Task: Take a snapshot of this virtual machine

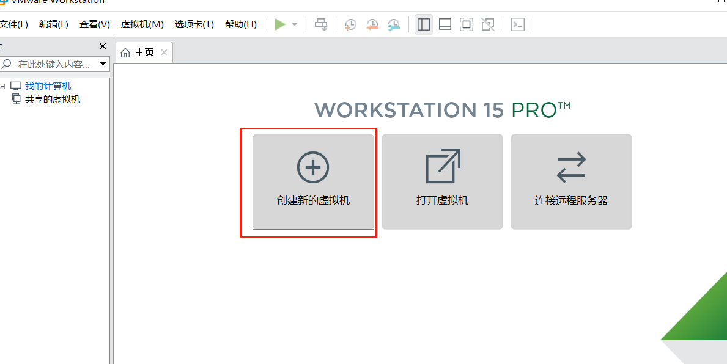Action: pyautogui.click(x=350, y=24)
